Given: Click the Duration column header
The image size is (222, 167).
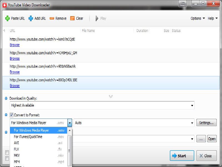Looking at the screenshot, I should [x=142, y=31].
